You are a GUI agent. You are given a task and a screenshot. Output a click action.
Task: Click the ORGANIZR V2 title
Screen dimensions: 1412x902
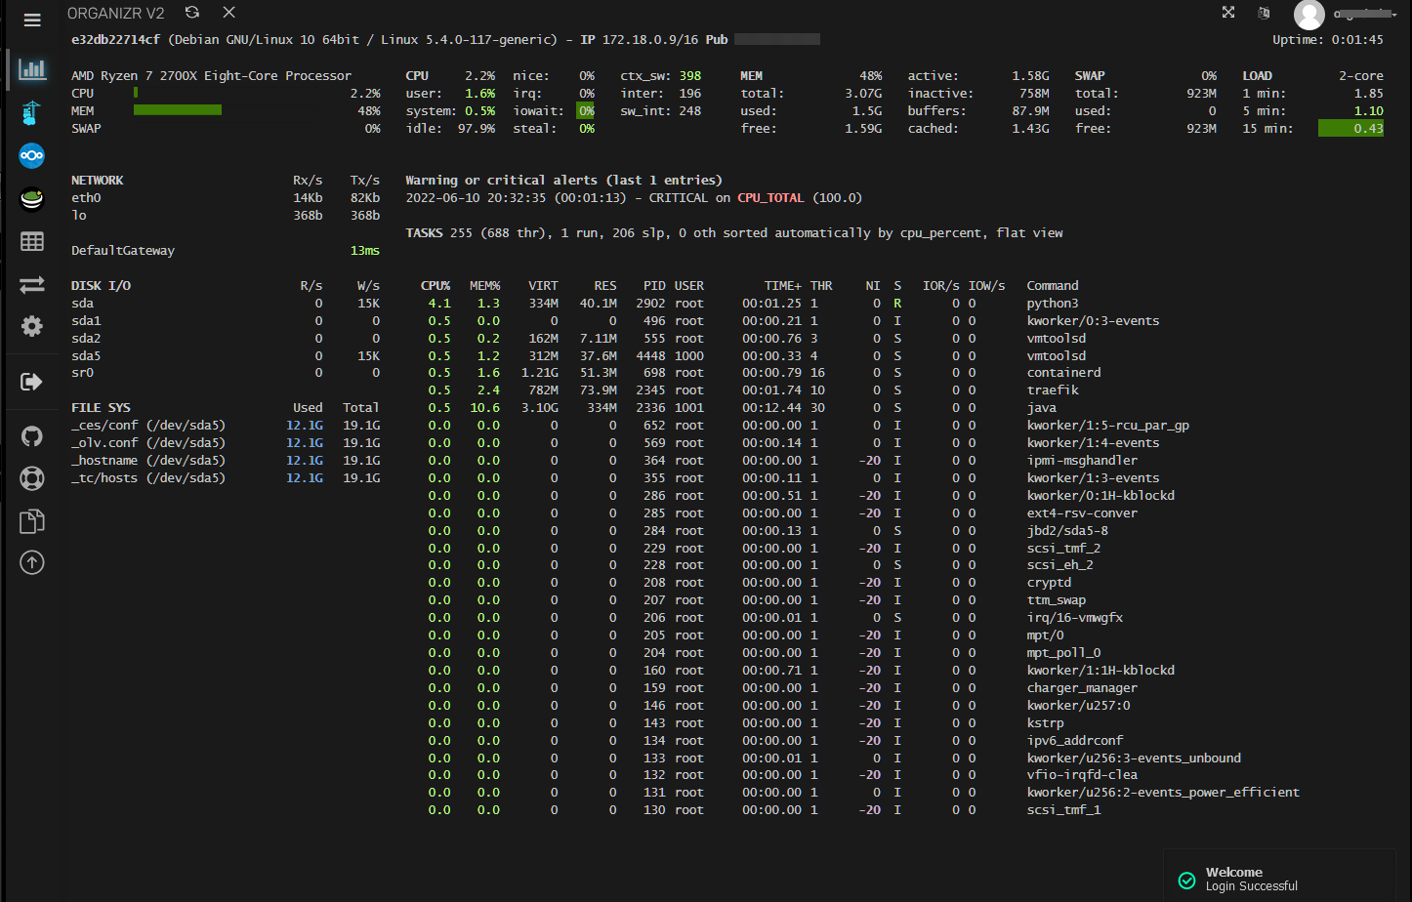click(115, 13)
